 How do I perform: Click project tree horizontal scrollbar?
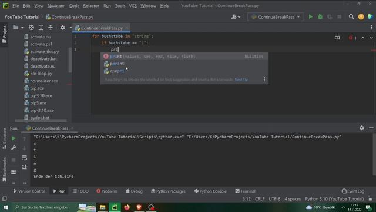41,121
